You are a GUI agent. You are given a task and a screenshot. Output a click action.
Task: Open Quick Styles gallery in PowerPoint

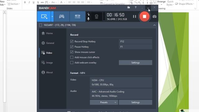(170, 3)
